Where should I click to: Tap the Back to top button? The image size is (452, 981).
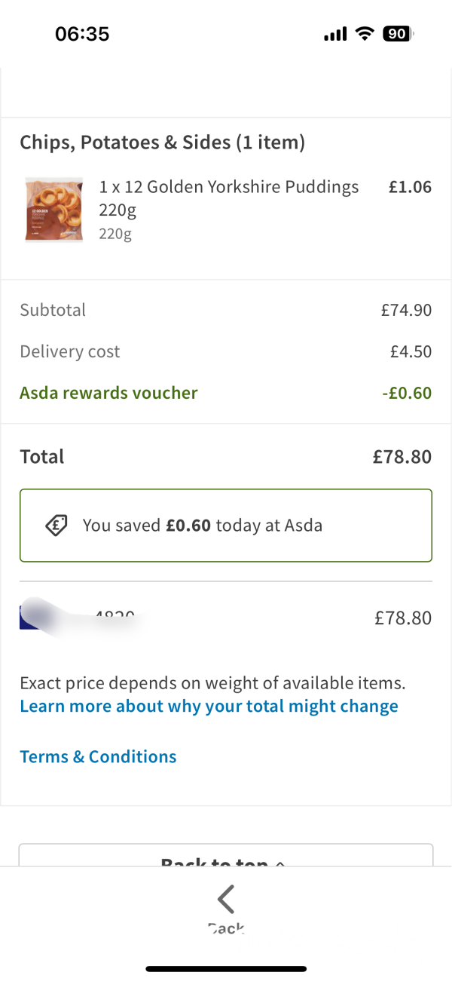click(226, 855)
